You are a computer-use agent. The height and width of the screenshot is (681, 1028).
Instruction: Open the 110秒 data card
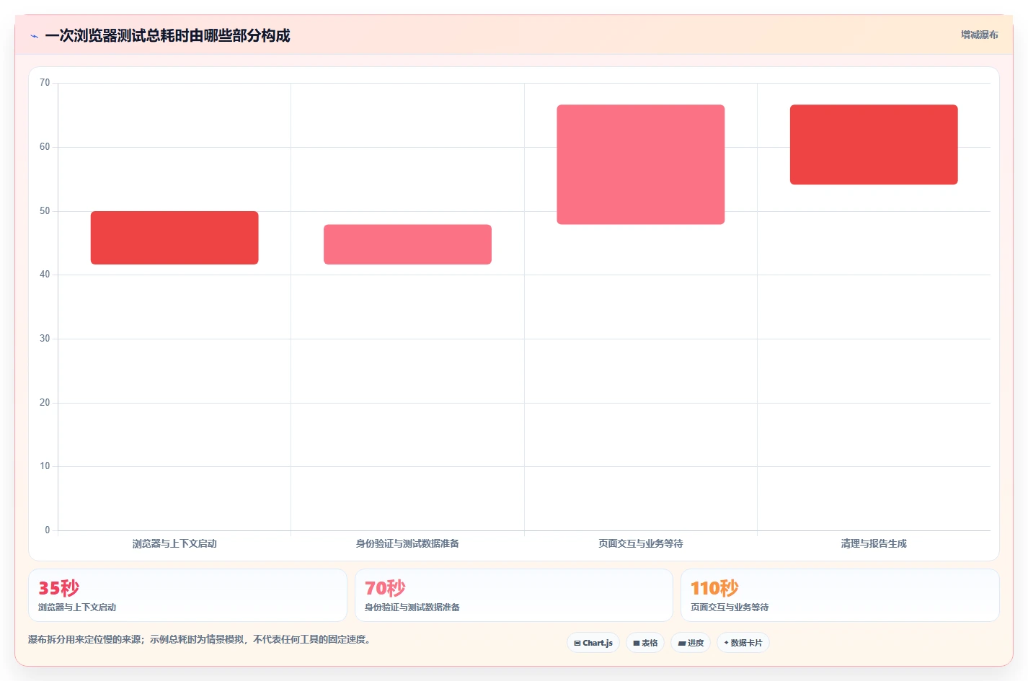(840, 595)
